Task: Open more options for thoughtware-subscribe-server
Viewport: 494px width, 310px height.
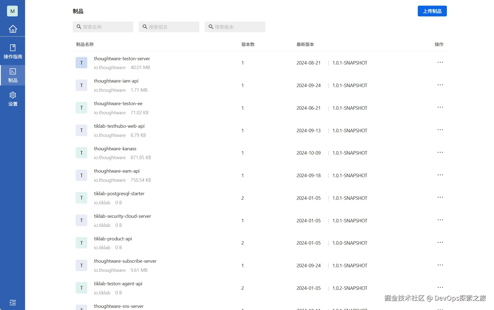Action: point(440,265)
